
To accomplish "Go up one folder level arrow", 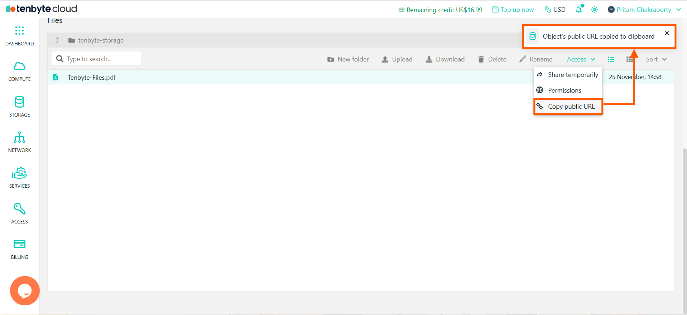I will [x=57, y=40].
